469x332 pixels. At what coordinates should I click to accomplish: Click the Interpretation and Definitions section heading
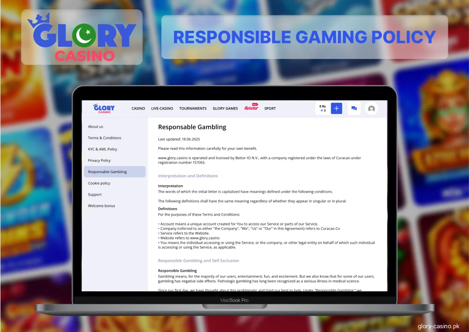pyautogui.click(x=188, y=176)
